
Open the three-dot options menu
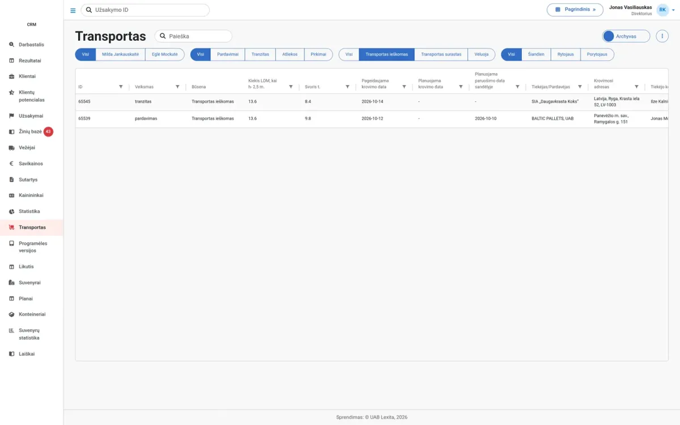(x=662, y=36)
